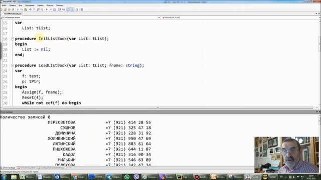The height and width of the screenshot is (180, 321).
Task: Click the webcam video overlay of presenter
Action: click(286, 155)
